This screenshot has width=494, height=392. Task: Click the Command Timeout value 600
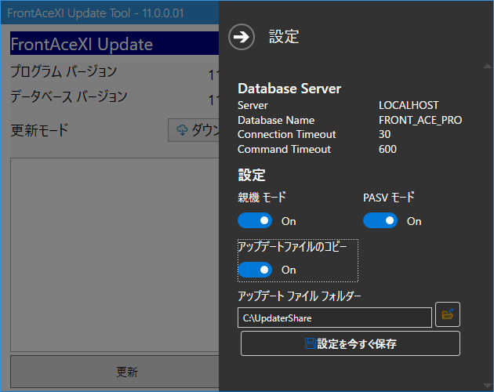[387, 149]
